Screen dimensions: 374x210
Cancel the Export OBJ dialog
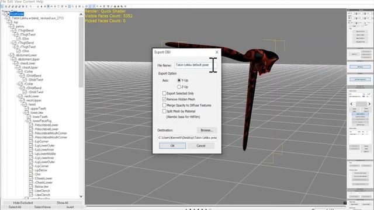201,146
